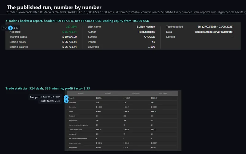The height and width of the screenshot is (154, 246).
Task: Select All Trades average trade $ 31.94
Action: pyautogui.click(x=98, y=148)
